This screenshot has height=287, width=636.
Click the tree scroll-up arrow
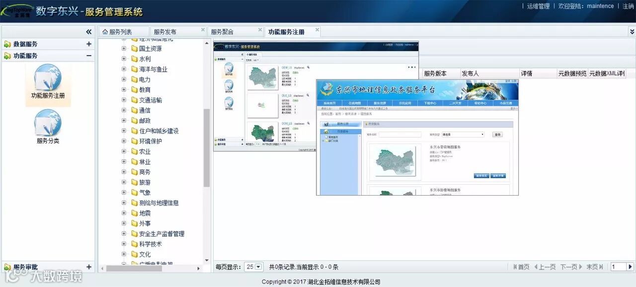tap(207, 42)
